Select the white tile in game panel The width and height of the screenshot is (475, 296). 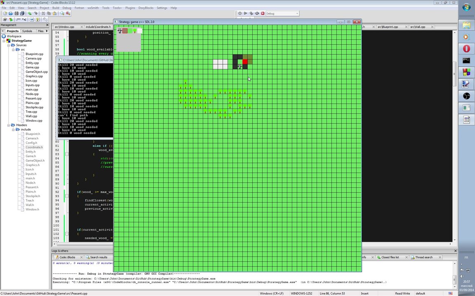click(x=139, y=30)
